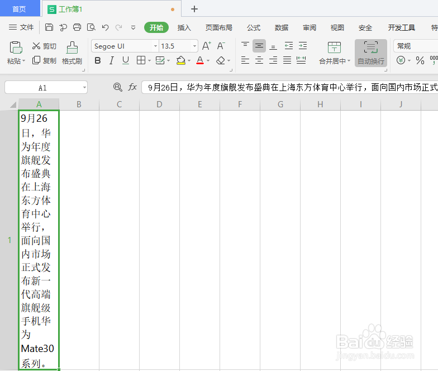Decrease font size with A- icon
Viewport: 438px width, 371px height.
(221, 46)
